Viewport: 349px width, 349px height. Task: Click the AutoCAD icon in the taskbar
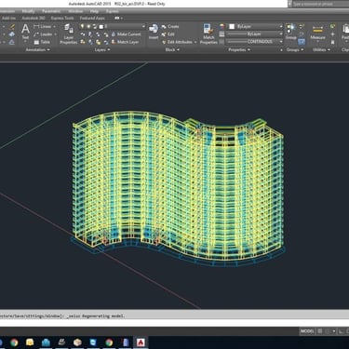pos(141,342)
